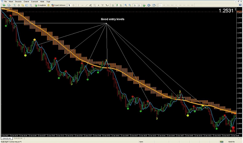Select the H1 timeframe button
The width and height of the screenshot is (243, 143).
tap(176, 5)
